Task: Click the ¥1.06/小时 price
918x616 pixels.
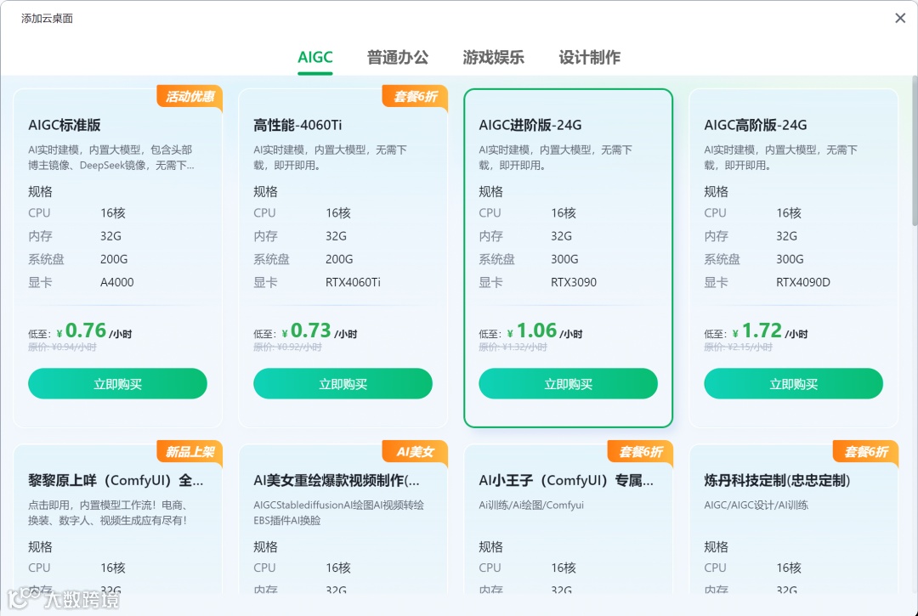Action: click(x=545, y=331)
